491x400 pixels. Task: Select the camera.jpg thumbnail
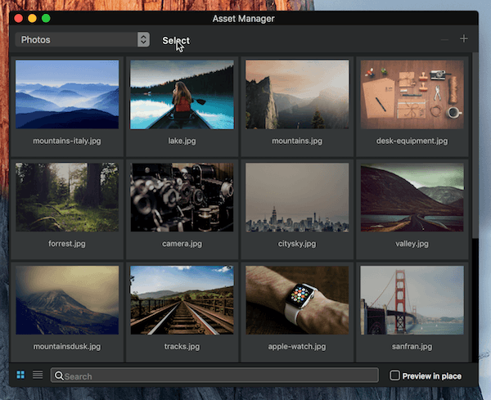(182, 197)
